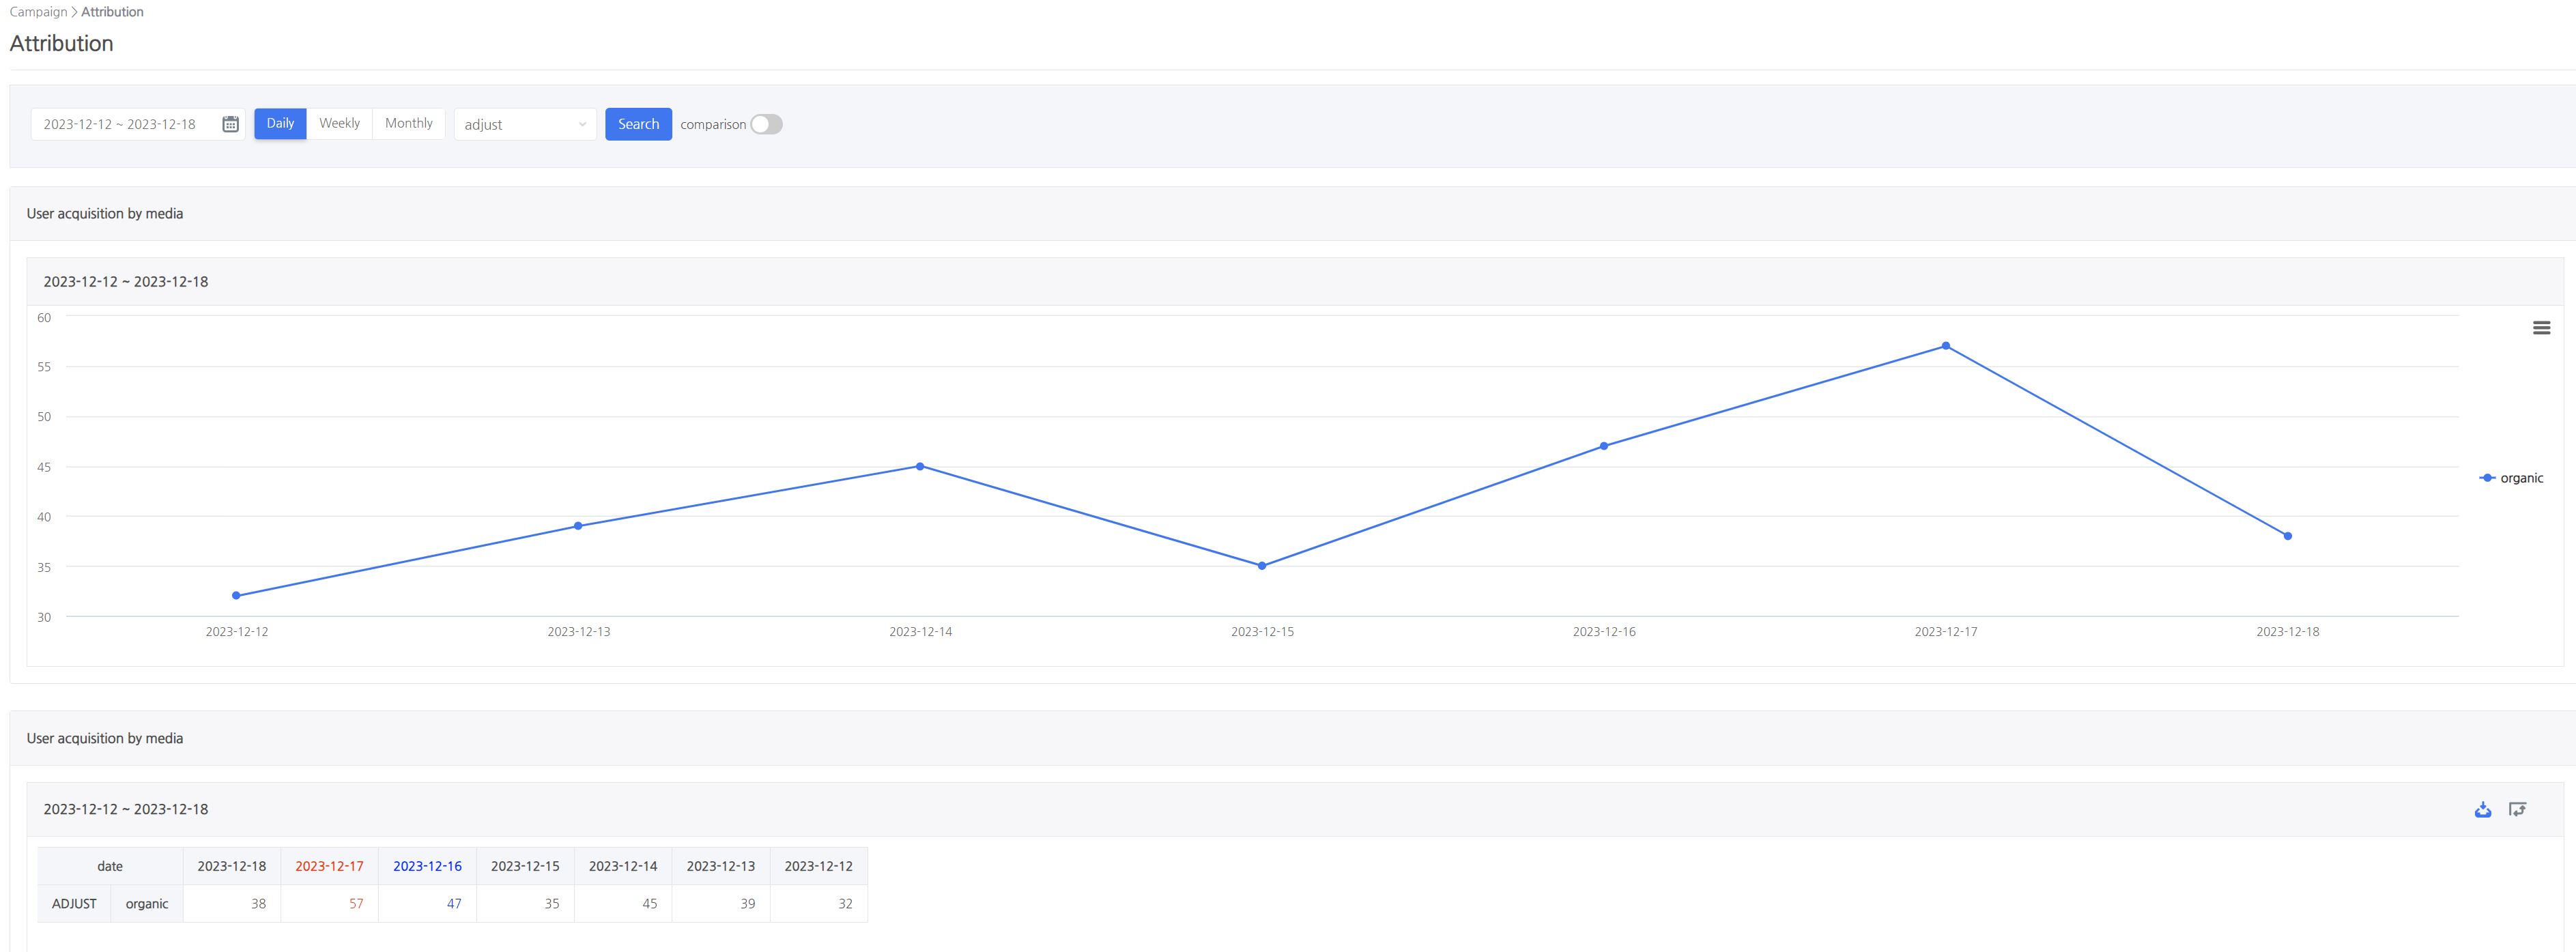
Task: Open the Campaign breadcrumb link
Action: [x=37, y=11]
